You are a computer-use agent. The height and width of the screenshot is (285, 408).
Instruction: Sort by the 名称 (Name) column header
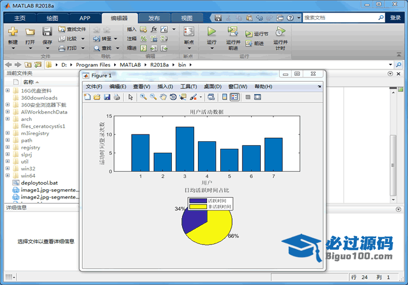(x=29, y=82)
